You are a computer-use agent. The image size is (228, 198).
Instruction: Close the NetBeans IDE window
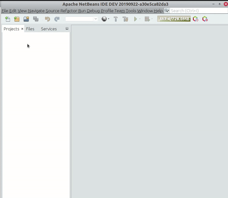[x=226, y=4]
